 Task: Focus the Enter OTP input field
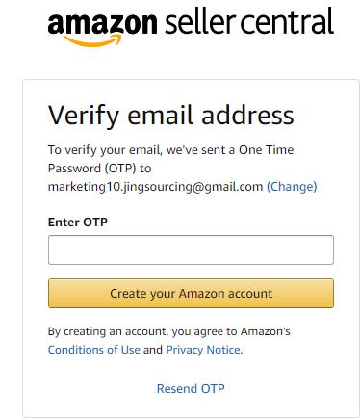coord(191,249)
